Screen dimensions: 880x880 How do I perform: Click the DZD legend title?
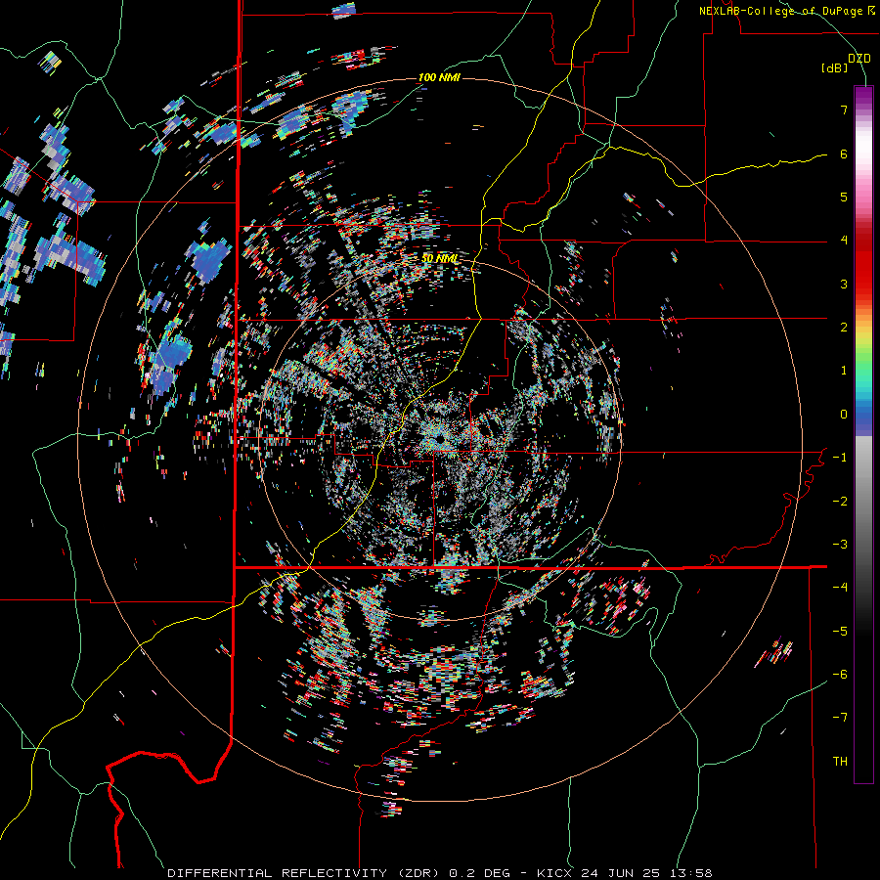click(x=858, y=59)
